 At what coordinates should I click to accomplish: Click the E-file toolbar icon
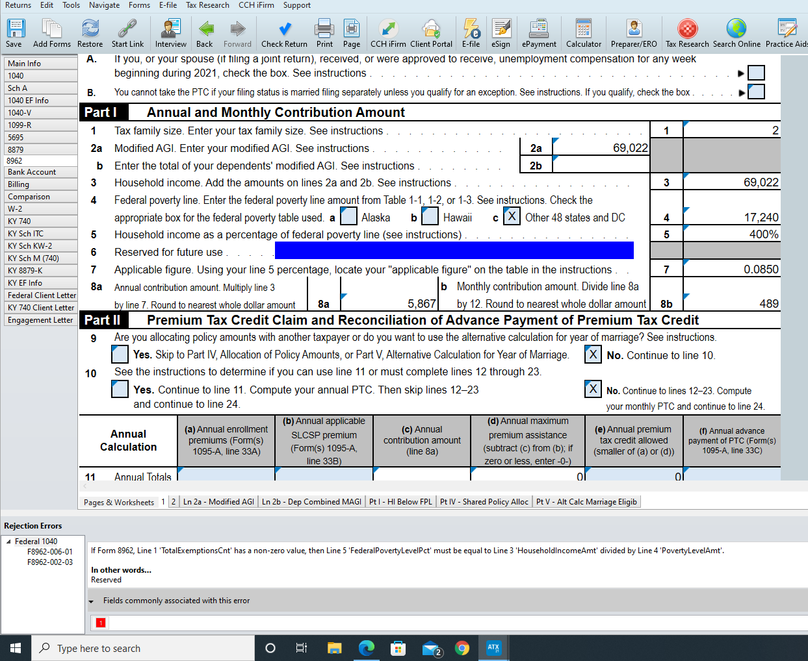pos(471,33)
